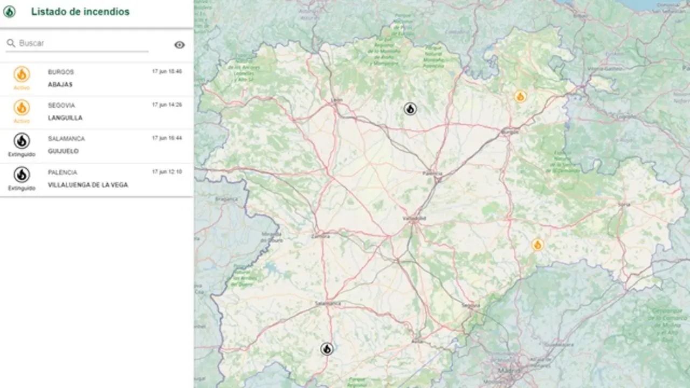Click the "Listado de incendios" title
Viewport: 690px width, 388px height.
(80, 12)
